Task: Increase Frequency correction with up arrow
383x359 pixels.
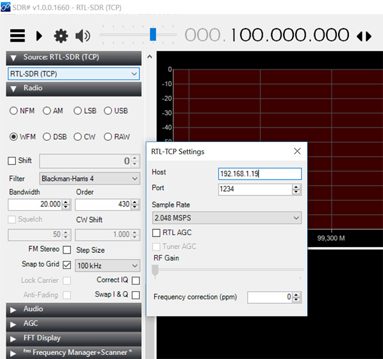Action: tap(296, 295)
